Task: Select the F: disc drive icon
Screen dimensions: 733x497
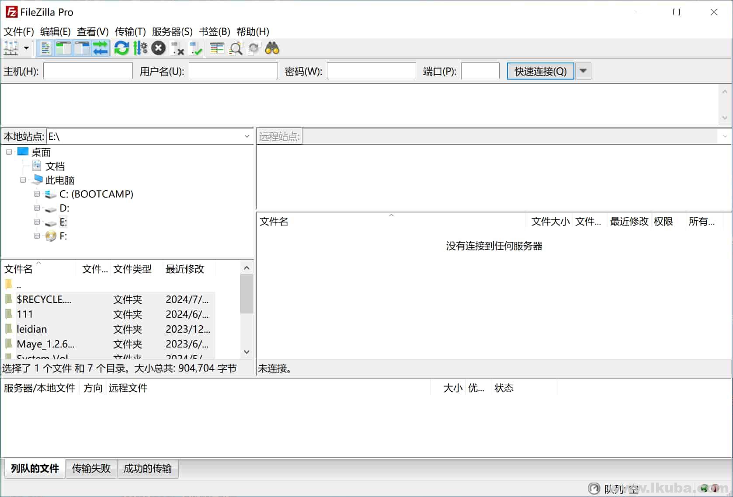Action: pyautogui.click(x=51, y=236)
